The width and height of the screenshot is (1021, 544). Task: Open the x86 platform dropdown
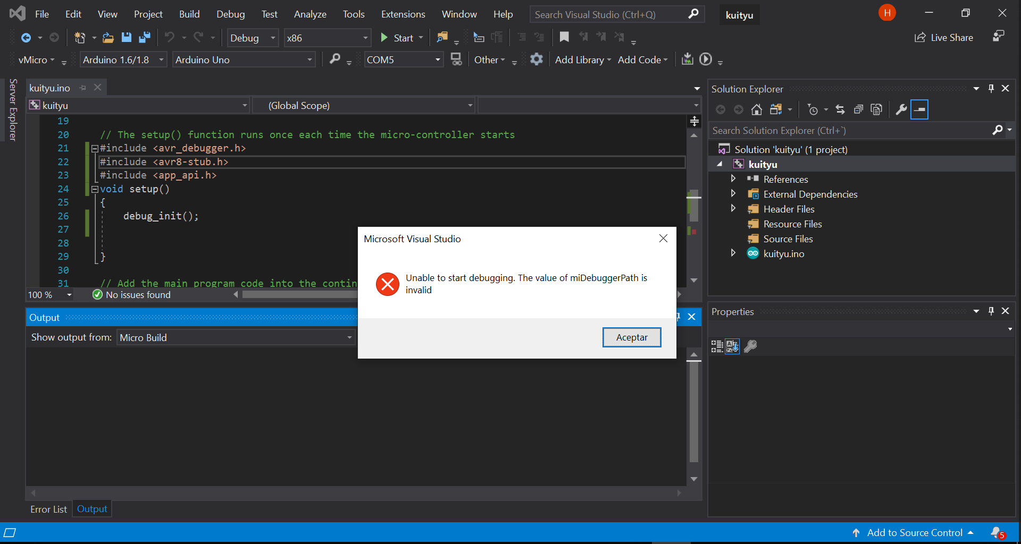(327, 38)
